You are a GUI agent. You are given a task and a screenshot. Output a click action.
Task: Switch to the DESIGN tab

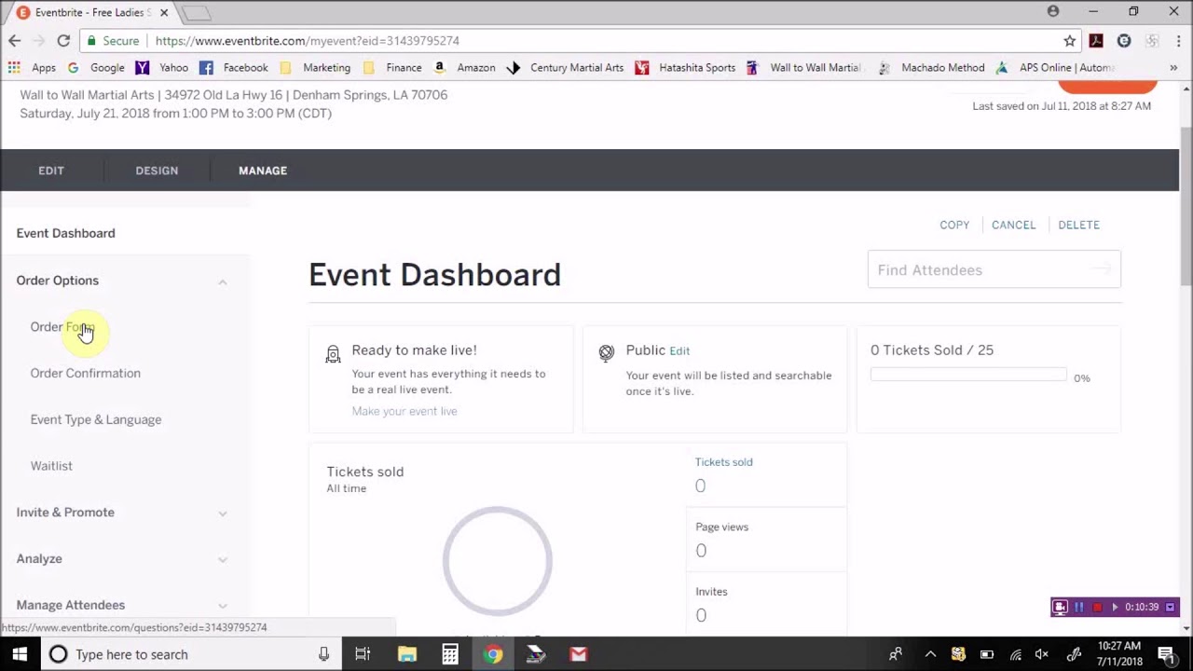[x=157, y=171]
